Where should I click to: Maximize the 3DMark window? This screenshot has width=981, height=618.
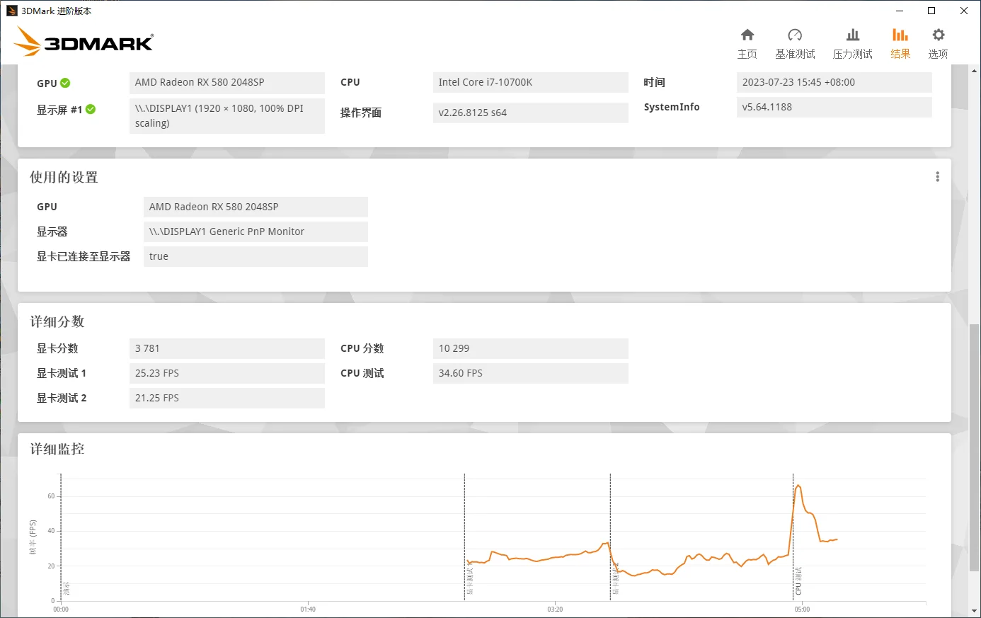[931, 11]
